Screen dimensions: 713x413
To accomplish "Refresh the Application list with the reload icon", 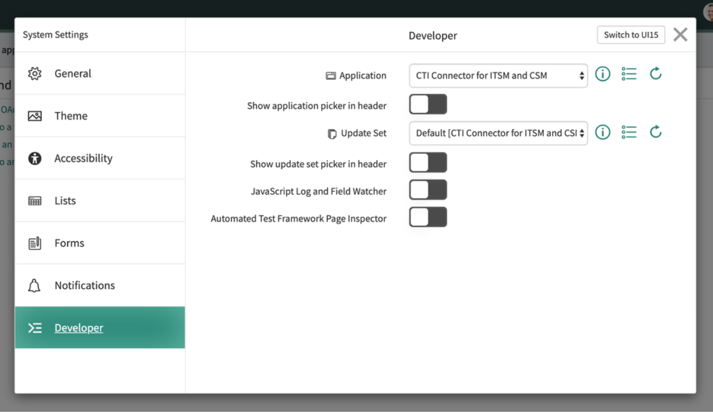I will tap(656, 73).
